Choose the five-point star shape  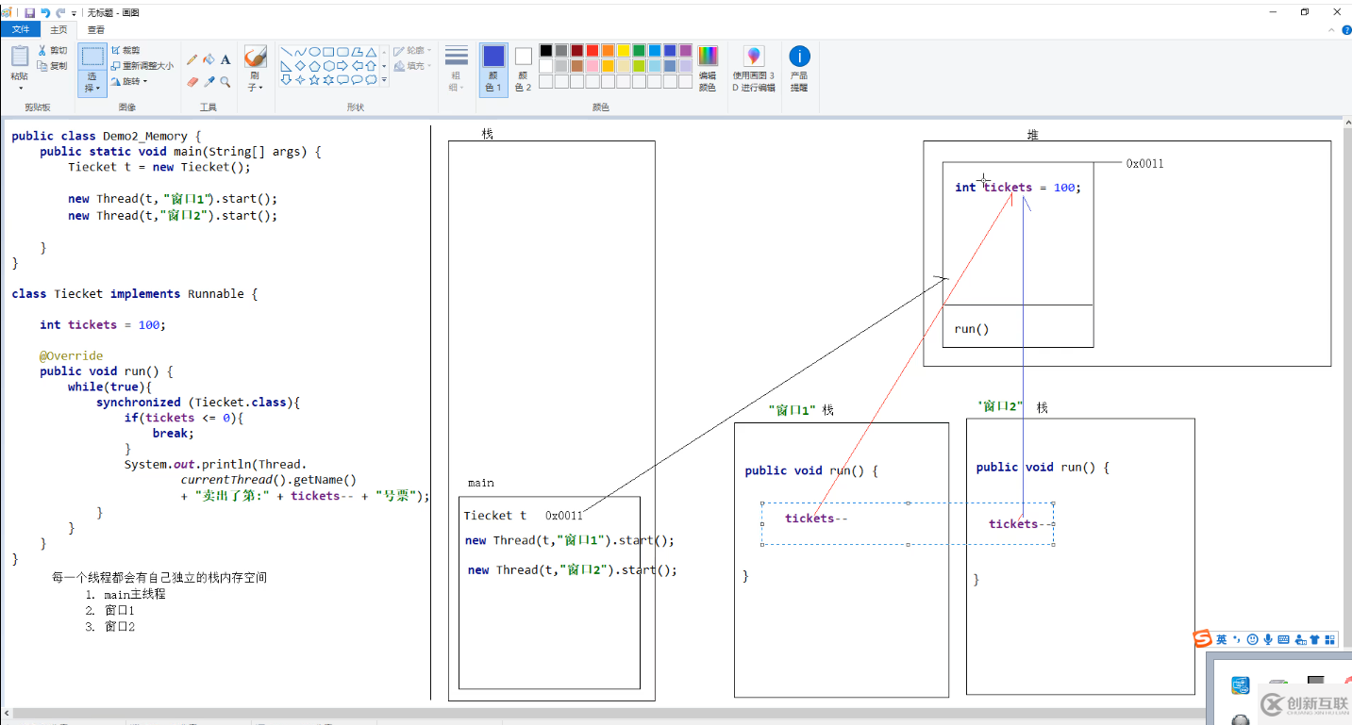coord(314,80)
